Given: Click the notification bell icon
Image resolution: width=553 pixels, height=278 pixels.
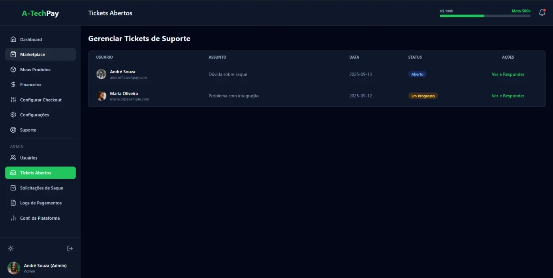Looking at the screenshot, I should click(x=542, y=13).
